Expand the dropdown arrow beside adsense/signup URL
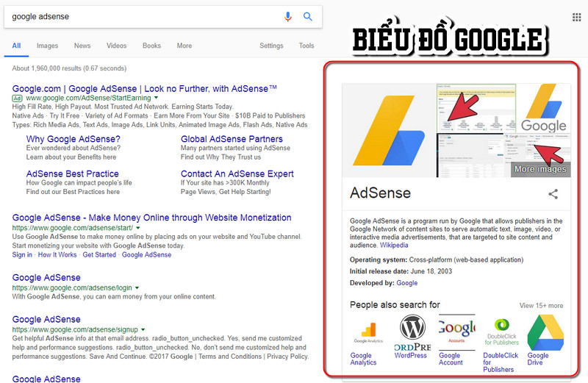The image size is (588, 383). [143, 330]
